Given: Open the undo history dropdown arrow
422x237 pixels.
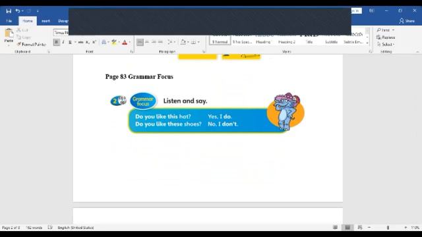Looking at the screenshot, I should (22, 11).
